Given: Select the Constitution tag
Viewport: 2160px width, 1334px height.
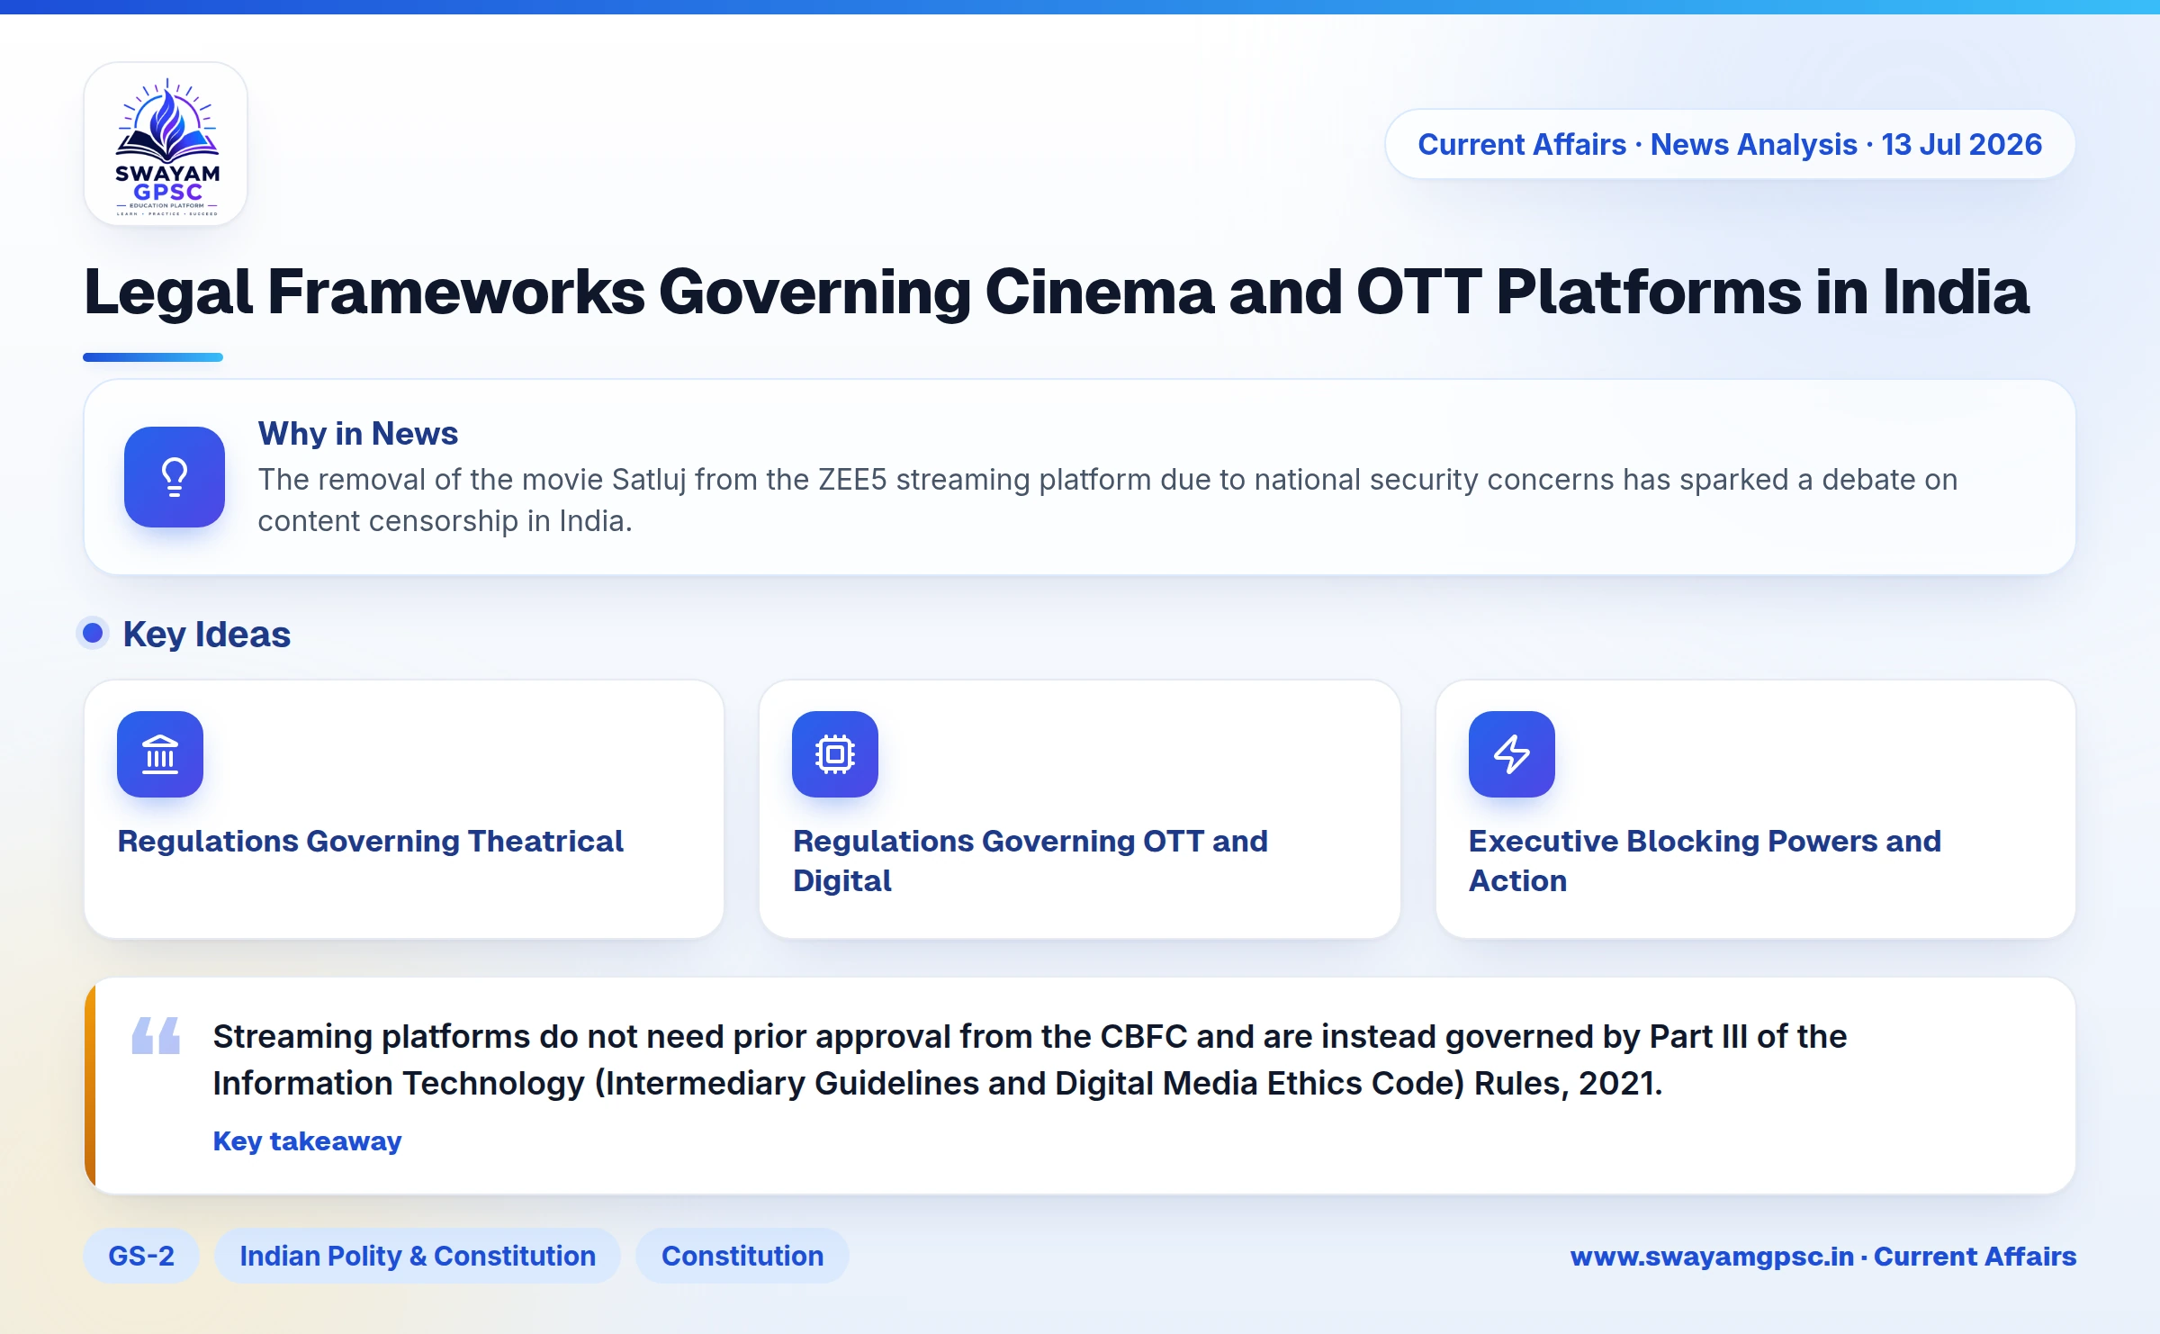Looking at the screenshot, I should click(742, 1256).
